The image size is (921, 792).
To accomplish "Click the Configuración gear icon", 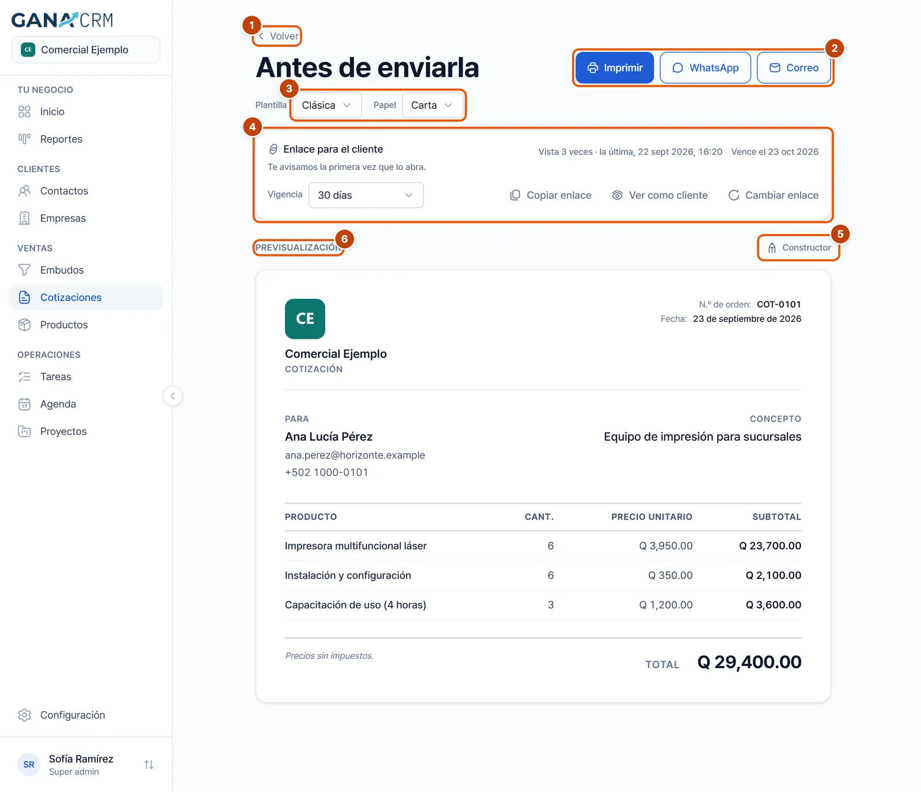I will (x=24, y=715).
